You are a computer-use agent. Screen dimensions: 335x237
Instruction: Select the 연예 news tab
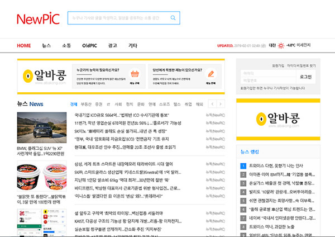point(152,104)
